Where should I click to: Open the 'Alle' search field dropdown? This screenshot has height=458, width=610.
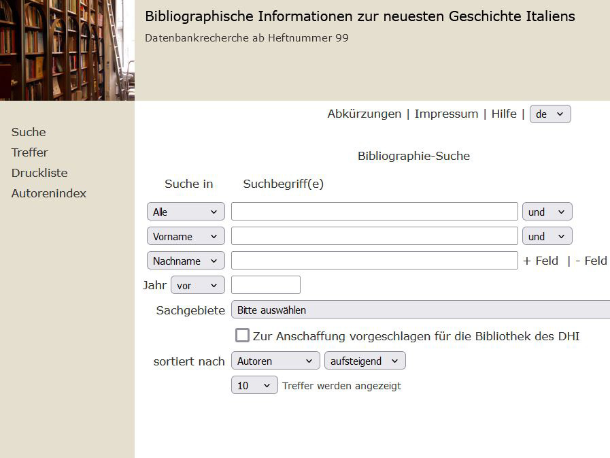click(186, 212)
